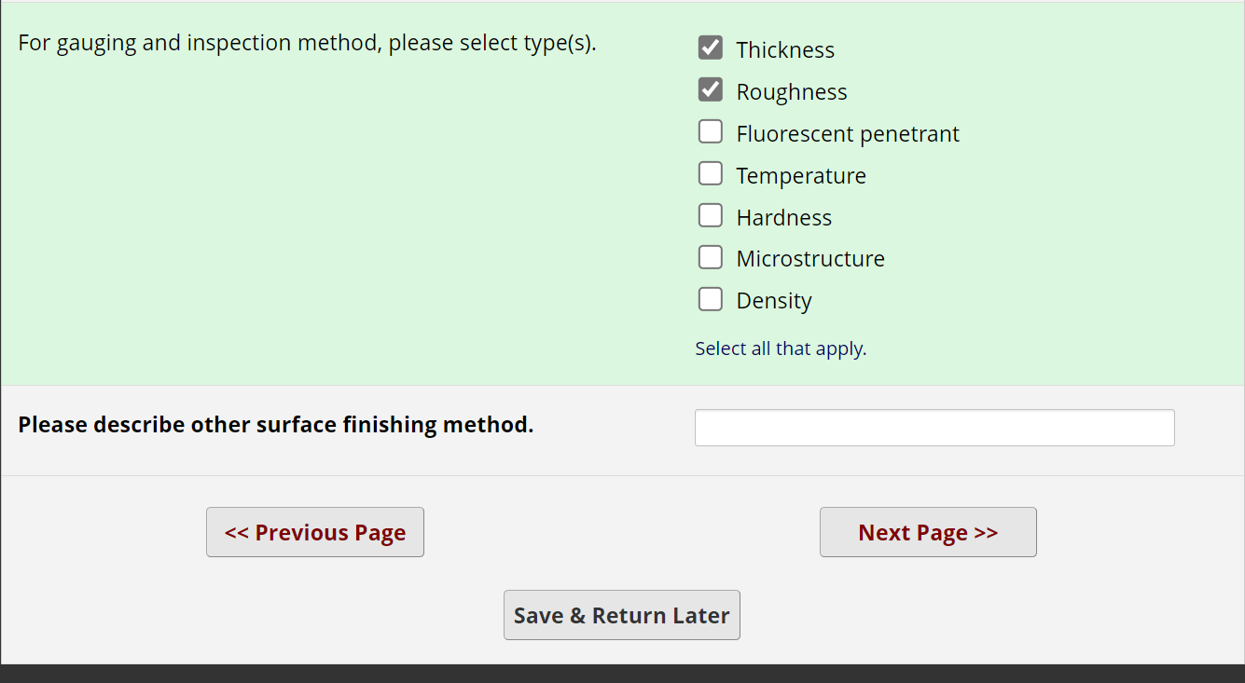Check the Density checkbox box

[711, 299]
